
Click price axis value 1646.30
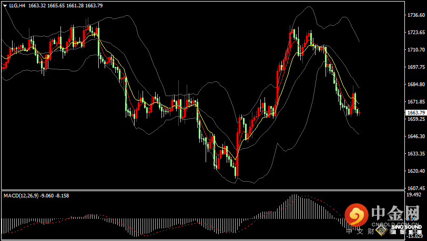pos(416,137)
